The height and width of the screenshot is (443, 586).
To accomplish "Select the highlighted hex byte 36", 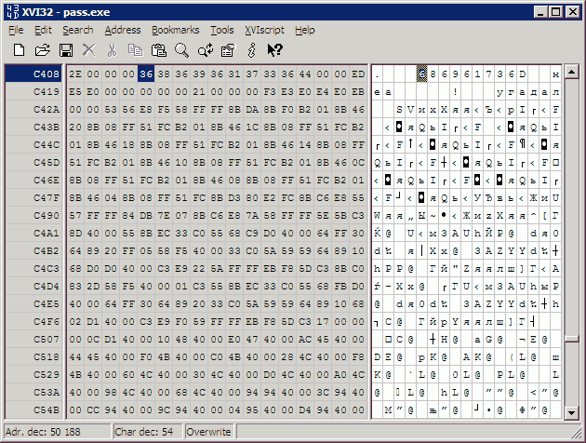I will [146, 74].
